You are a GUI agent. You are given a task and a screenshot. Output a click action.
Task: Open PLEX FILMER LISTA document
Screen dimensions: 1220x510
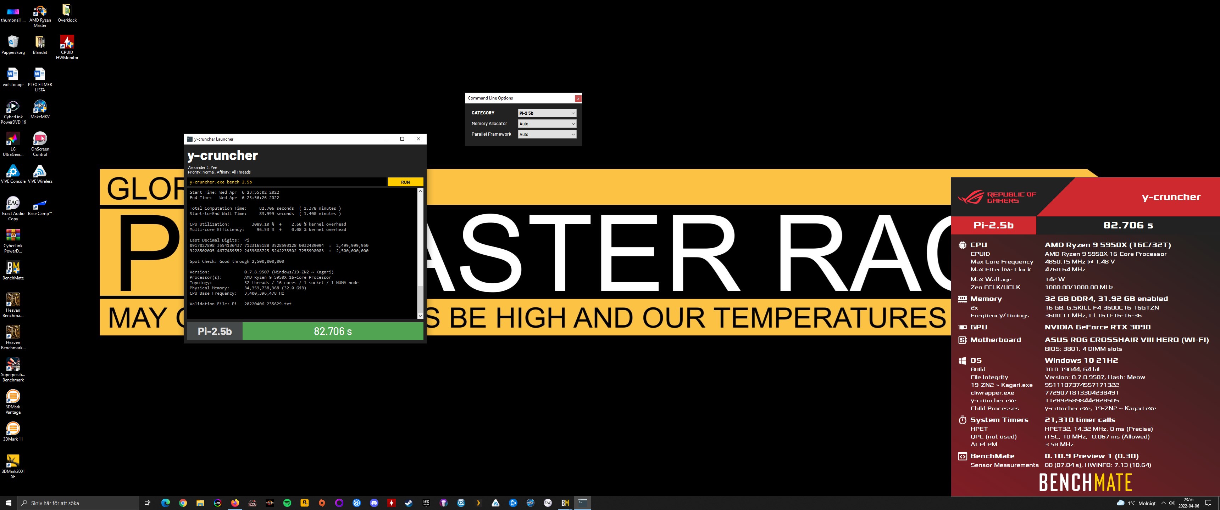40,80
